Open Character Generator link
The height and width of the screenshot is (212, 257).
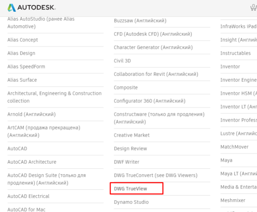tap(153, 48)
